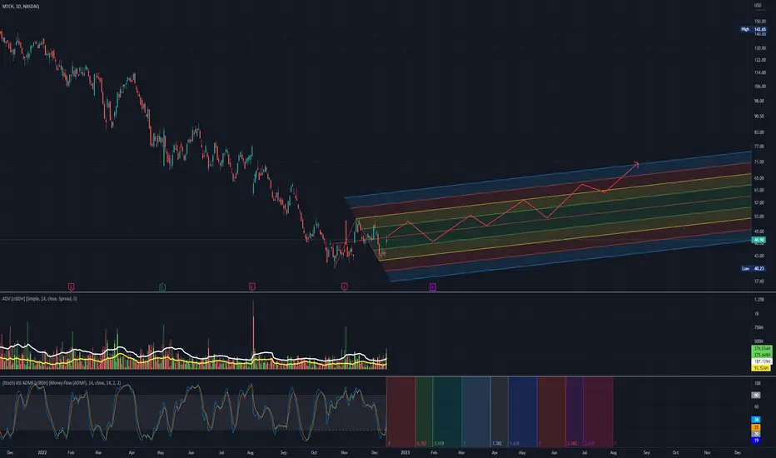Screen dimensions: 776x458
Task: Click the yellow 93.524M value label
Action: click(762, 368)
